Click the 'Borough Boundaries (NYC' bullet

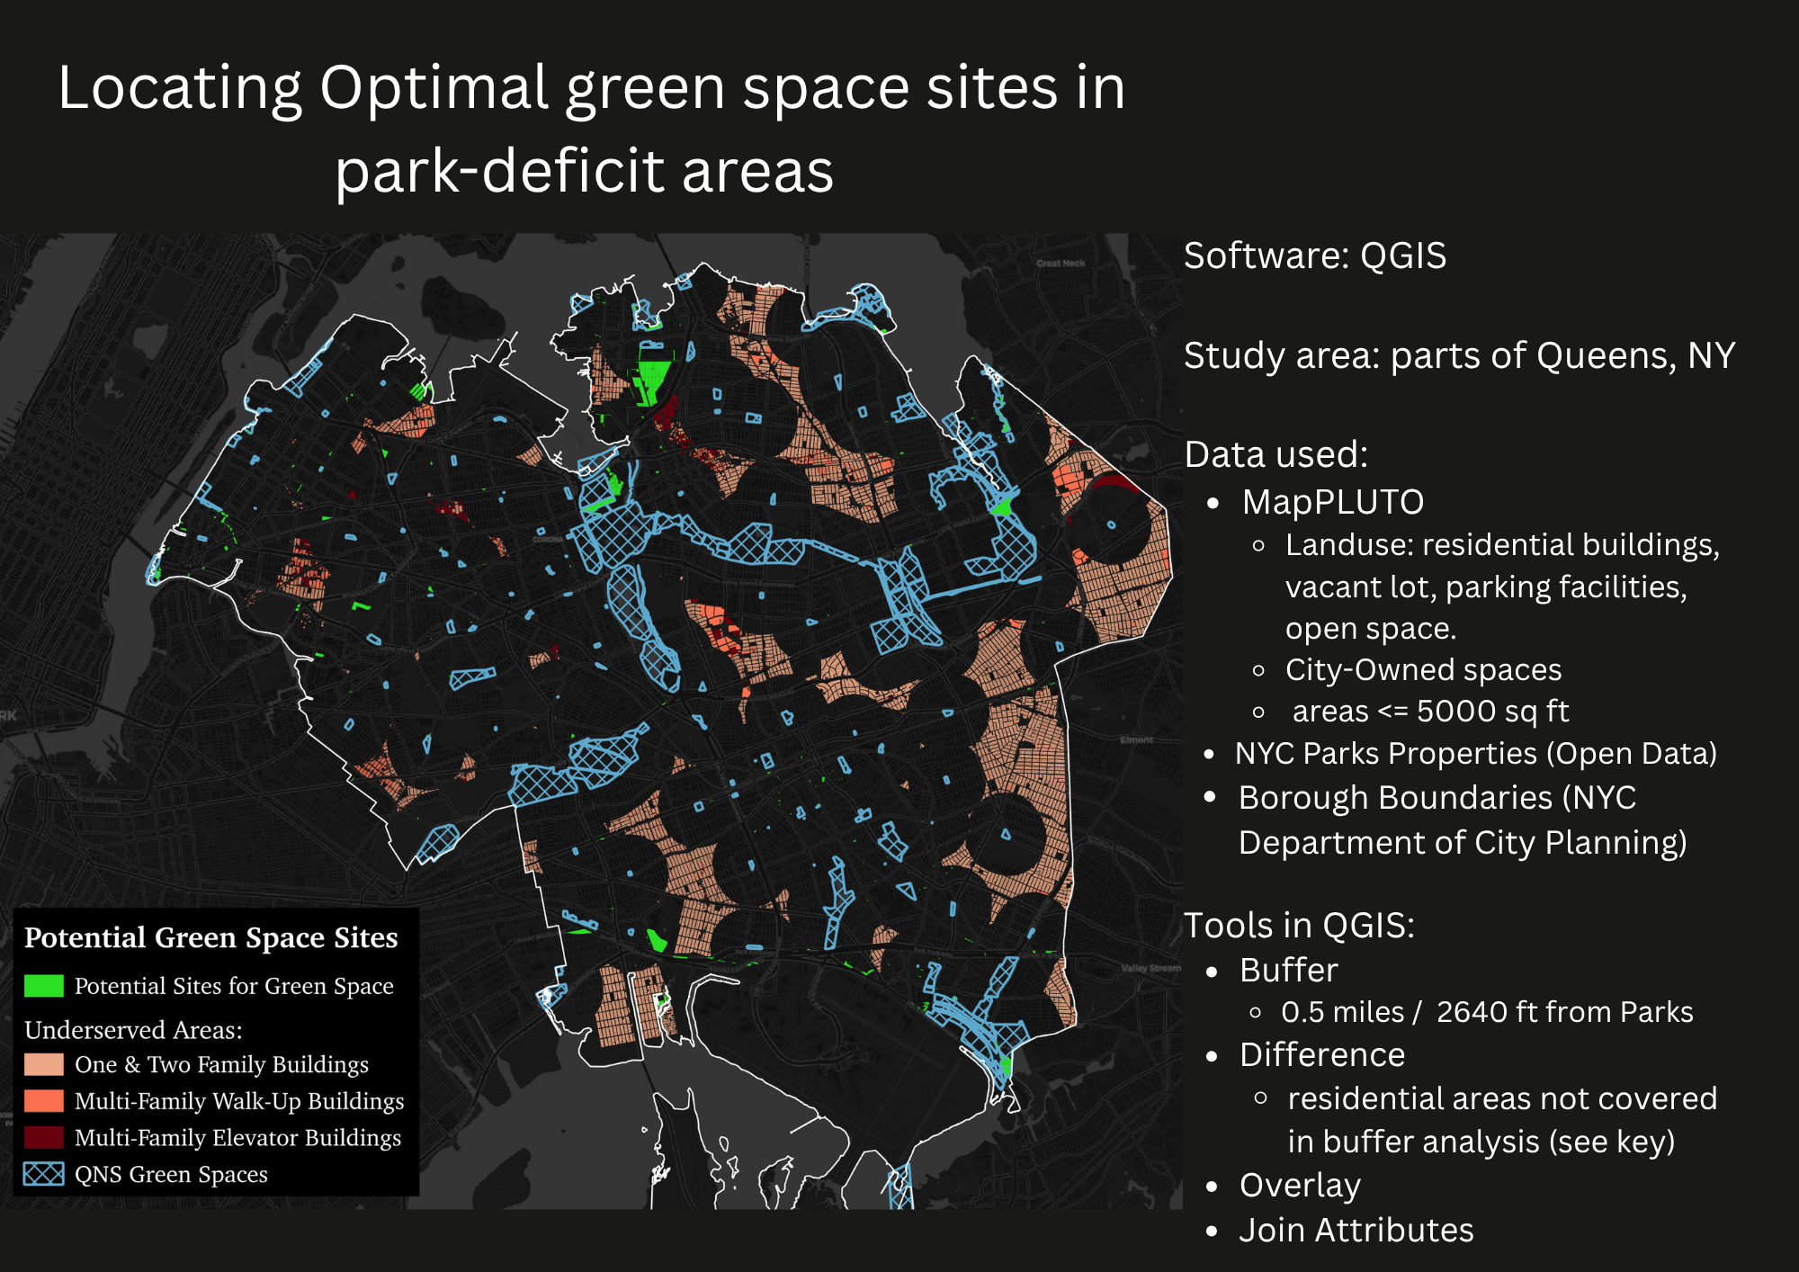pos(1437,798)
